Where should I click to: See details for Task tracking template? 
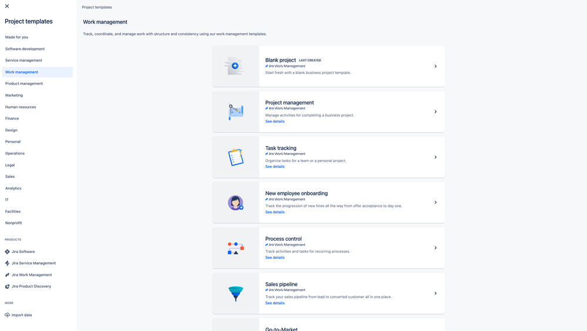tap(275, 167)
